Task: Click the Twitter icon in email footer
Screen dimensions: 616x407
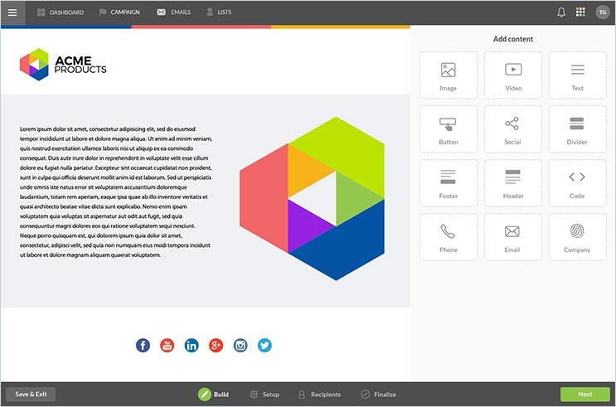Action: click(x=264, y=346)
